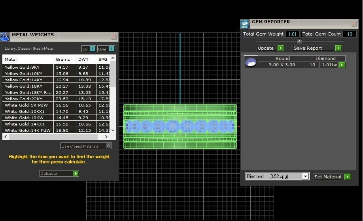Click the green arrow next to Save Report
Viewport: 363px width, 221px height.
pyautogui.click(x=338, y=48)
